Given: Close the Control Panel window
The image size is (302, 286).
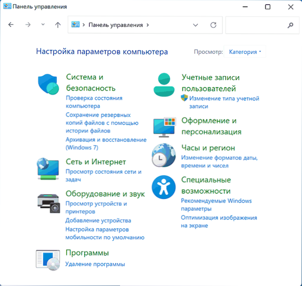Looking at the screenshot, I should (291, 7).
